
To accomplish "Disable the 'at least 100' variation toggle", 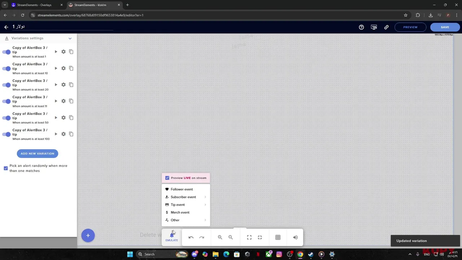I will pyautogui.click(x=6, y=134).
